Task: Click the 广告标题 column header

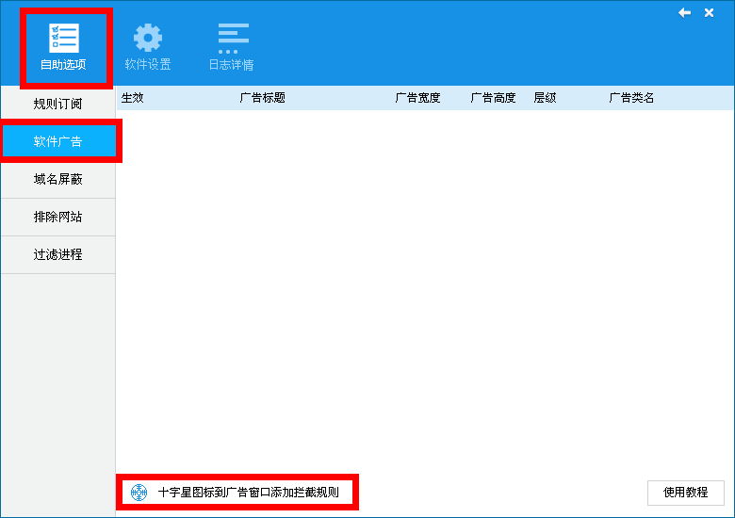Action: coord(263,98)
